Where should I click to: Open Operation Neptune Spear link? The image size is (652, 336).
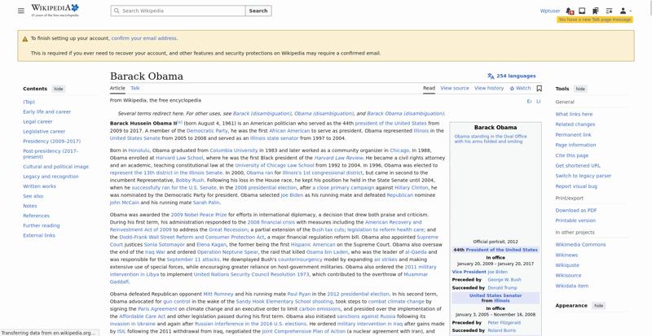[x=227, y=252]
